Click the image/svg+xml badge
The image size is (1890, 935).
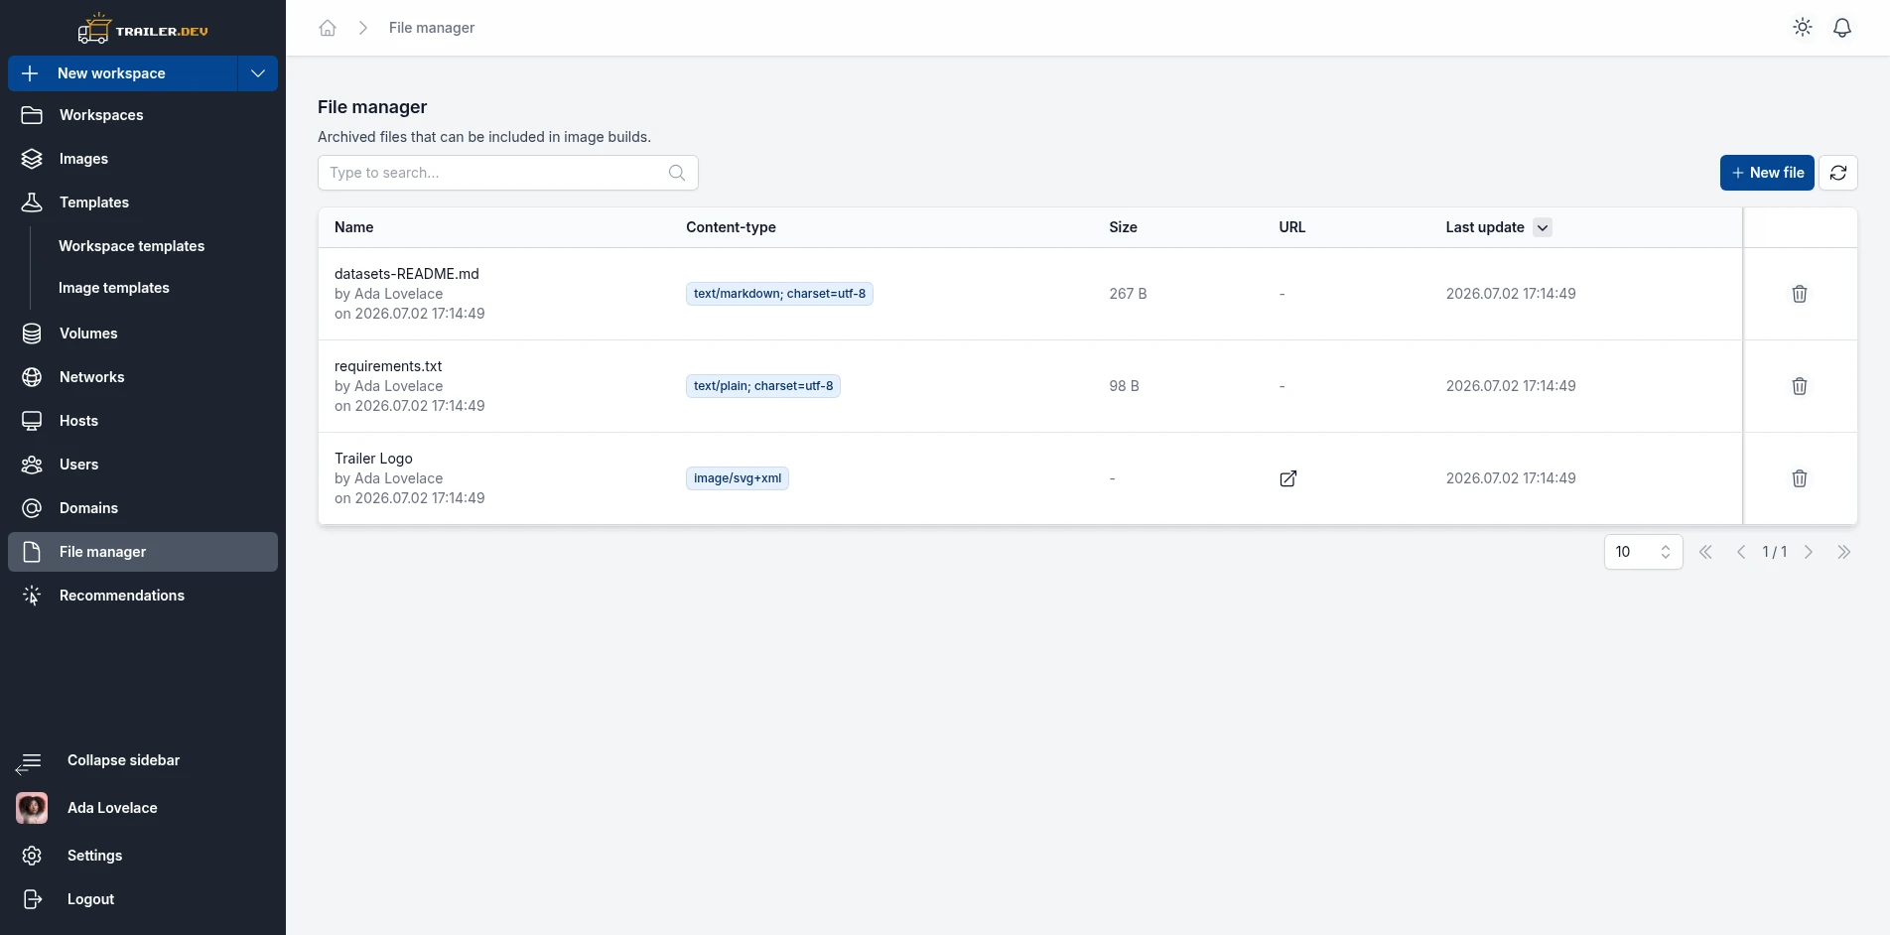click(x=738, y=478)
